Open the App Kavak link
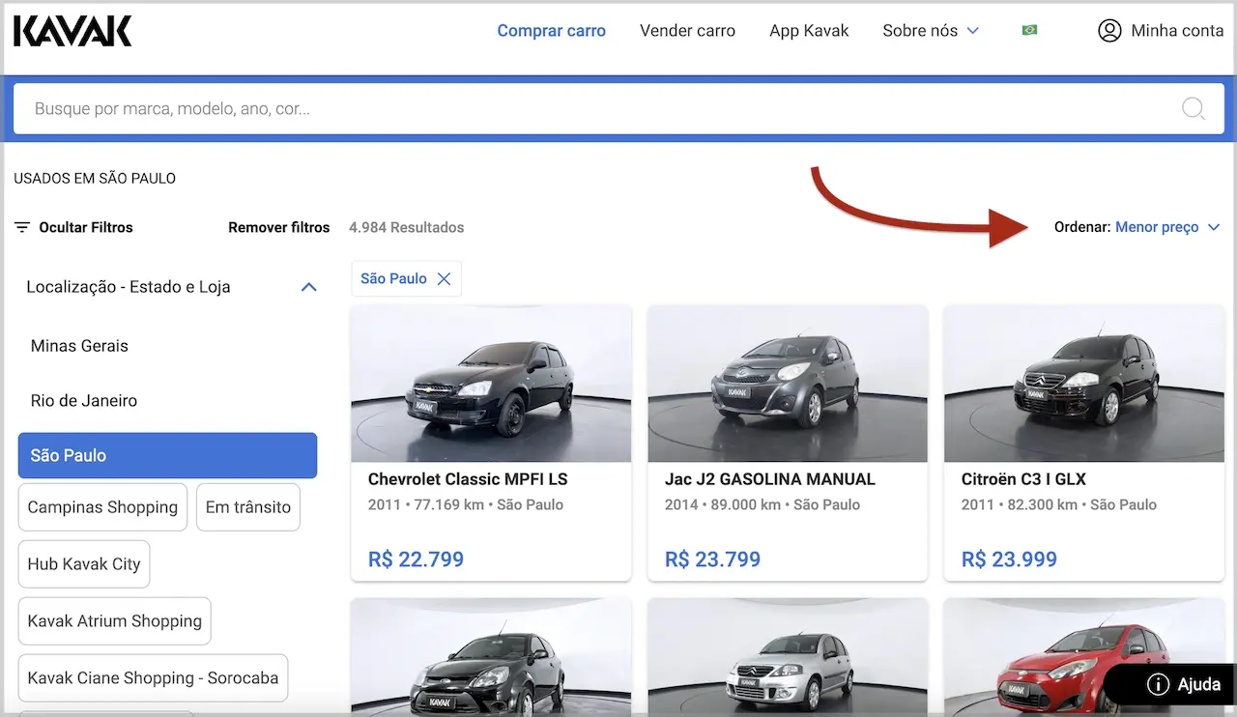The height and width of the screenshot is (717, 1237). pos(809,31)
